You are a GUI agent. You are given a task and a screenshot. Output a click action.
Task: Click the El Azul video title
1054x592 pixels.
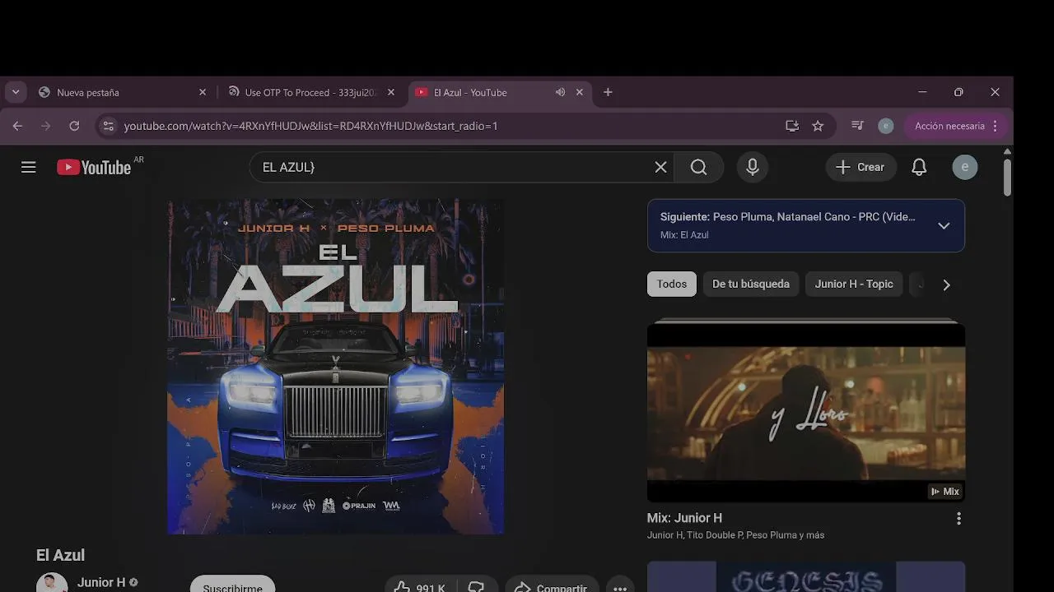60,555
